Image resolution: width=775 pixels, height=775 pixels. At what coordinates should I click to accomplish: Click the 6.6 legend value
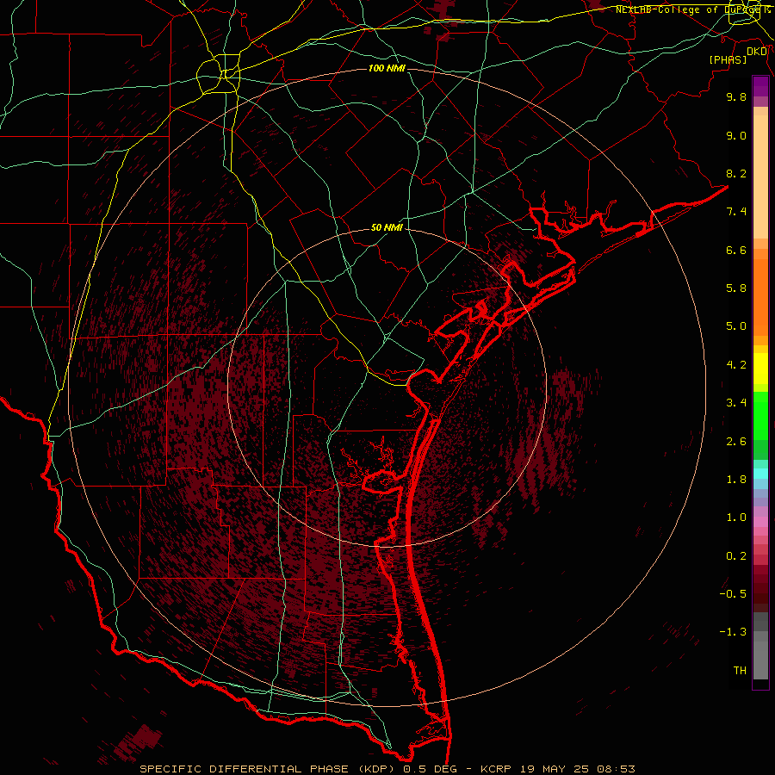[736, 250]
